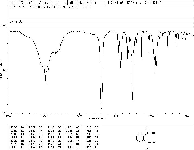Select peak table entry 1240

coord(51,141)
